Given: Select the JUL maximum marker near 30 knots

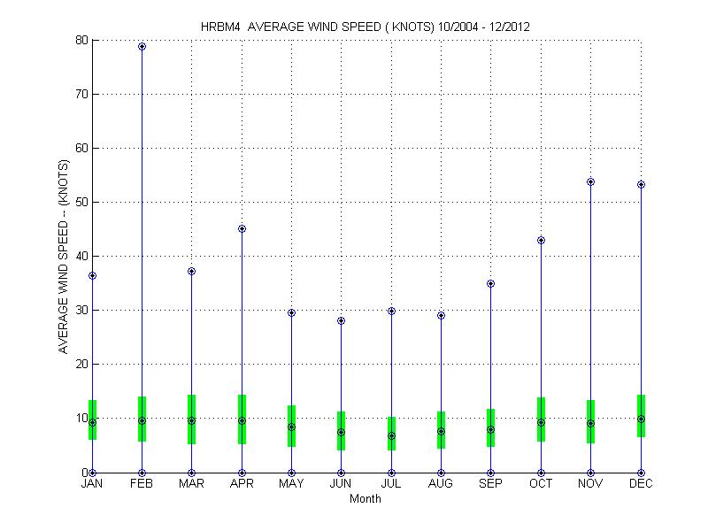Looking at the screenshot, I should click(391, 312).
